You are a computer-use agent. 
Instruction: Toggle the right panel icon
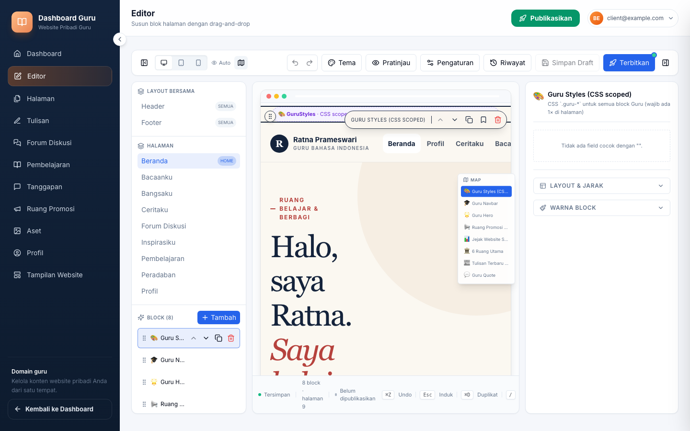tap(666, 63)
